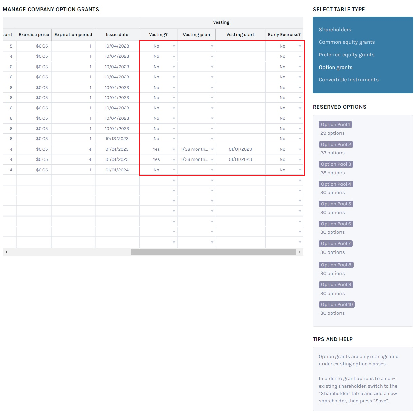Click Early Exercise? column header
The height and width of the screenshot is (413, 420).
[284, 35]
